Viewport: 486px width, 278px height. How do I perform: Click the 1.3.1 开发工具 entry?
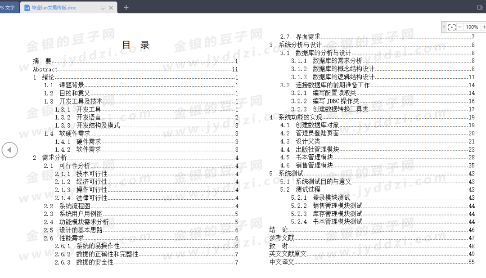tap(146, 109)
